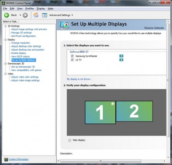The image size is (172, 165).
Task: Click the blue number 2 badge beside LG TV
Action: (121, 60)
